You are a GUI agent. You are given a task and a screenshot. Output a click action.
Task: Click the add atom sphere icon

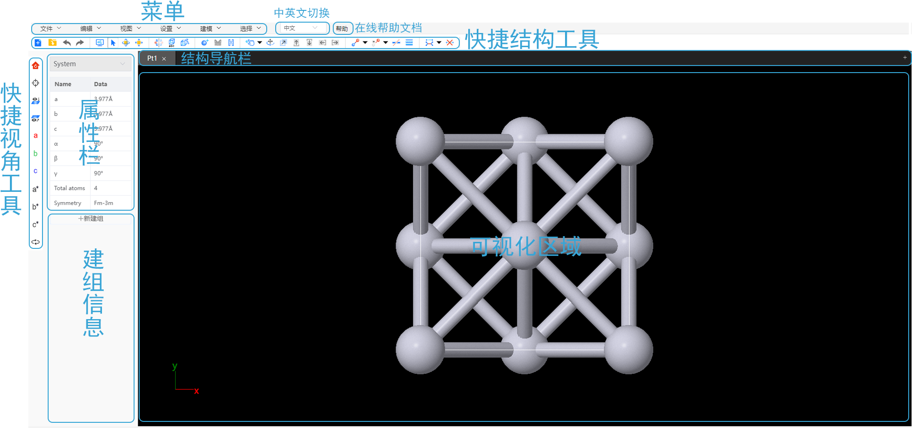(x=204, y=43)
